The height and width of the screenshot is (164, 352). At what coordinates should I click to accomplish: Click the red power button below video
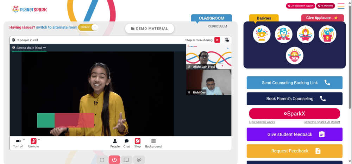click(114, 160)
